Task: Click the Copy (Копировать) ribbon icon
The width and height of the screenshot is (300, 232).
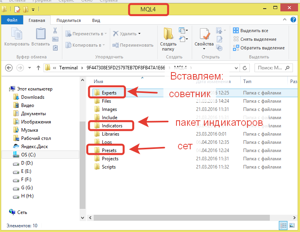Action: (17, 34)
